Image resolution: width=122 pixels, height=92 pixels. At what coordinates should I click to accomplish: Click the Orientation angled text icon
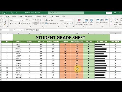click(41, 20)
